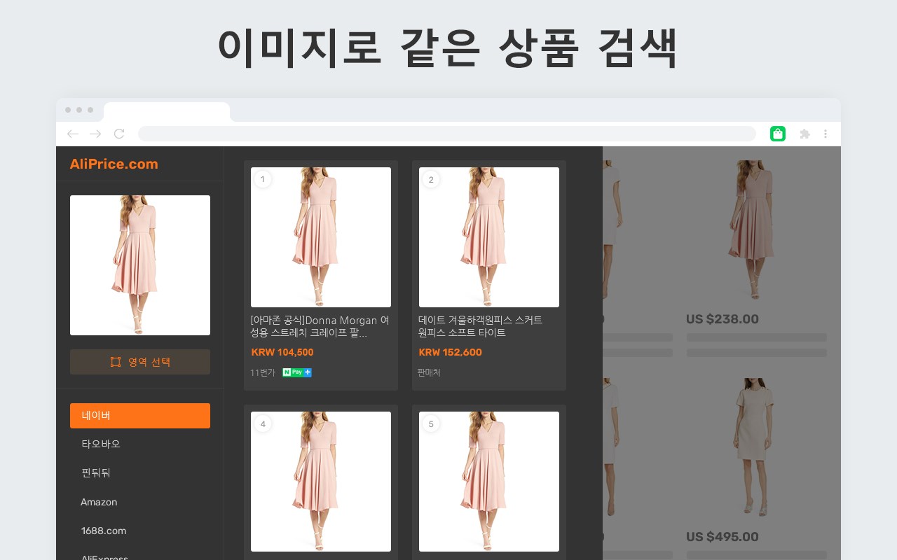Click the US $495.00 product on the background page
897x560 pixels.
(x=723, y=537)
